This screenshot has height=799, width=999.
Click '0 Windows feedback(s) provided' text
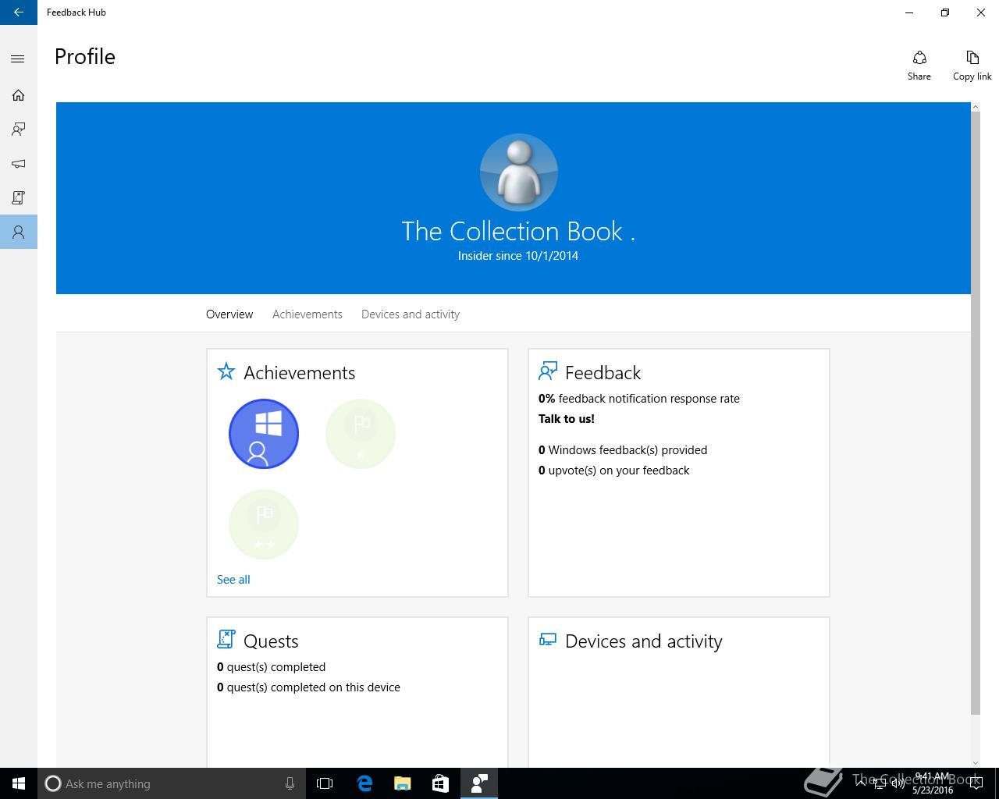pyautogui.click(x=623, y=450)
